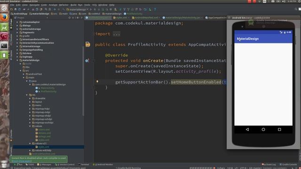Image resolution: width=301 pixels, height=169 pixels.
Task: Click the light bulb intention icon in editor
Action: click(x=97, y=82)
